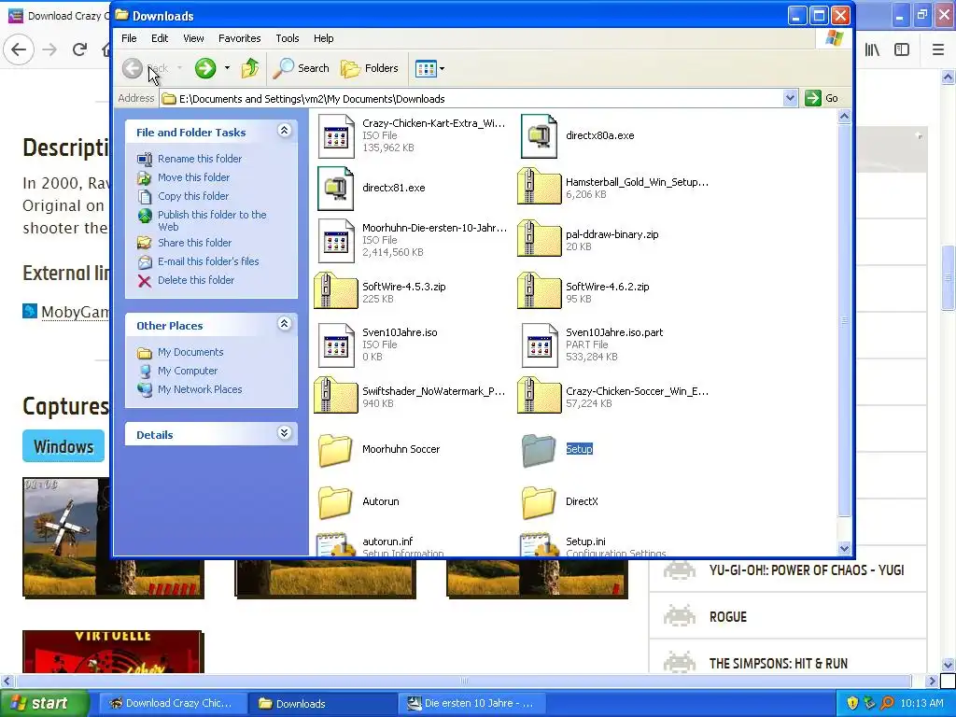Screen dimensions: 956x717
Task: Open browser Library icon
Action: (872, 49)
